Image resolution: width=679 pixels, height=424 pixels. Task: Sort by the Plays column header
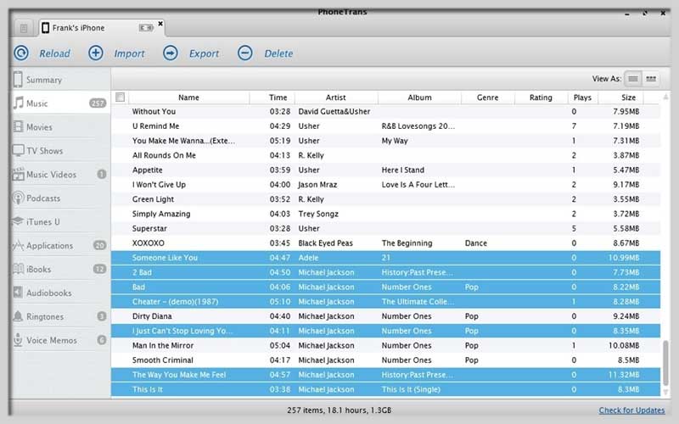(x=582, y=98)
